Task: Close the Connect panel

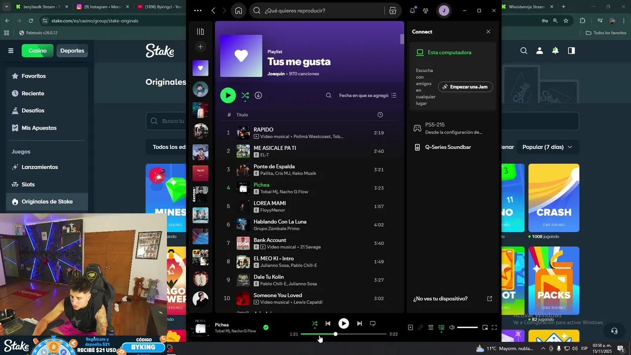Action: pyautogui.click(x=488, y=32)
